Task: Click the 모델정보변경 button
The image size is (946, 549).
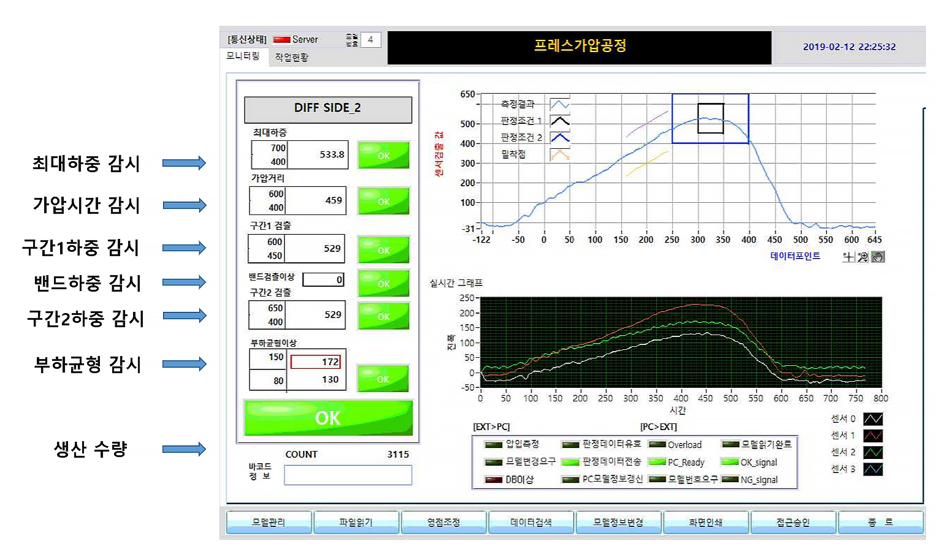Action: tap(619, 522)
